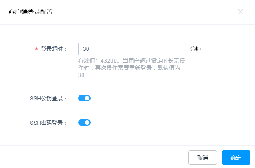
Task: Turn off the SSH密码登录 switch
Action: (84, 123)
